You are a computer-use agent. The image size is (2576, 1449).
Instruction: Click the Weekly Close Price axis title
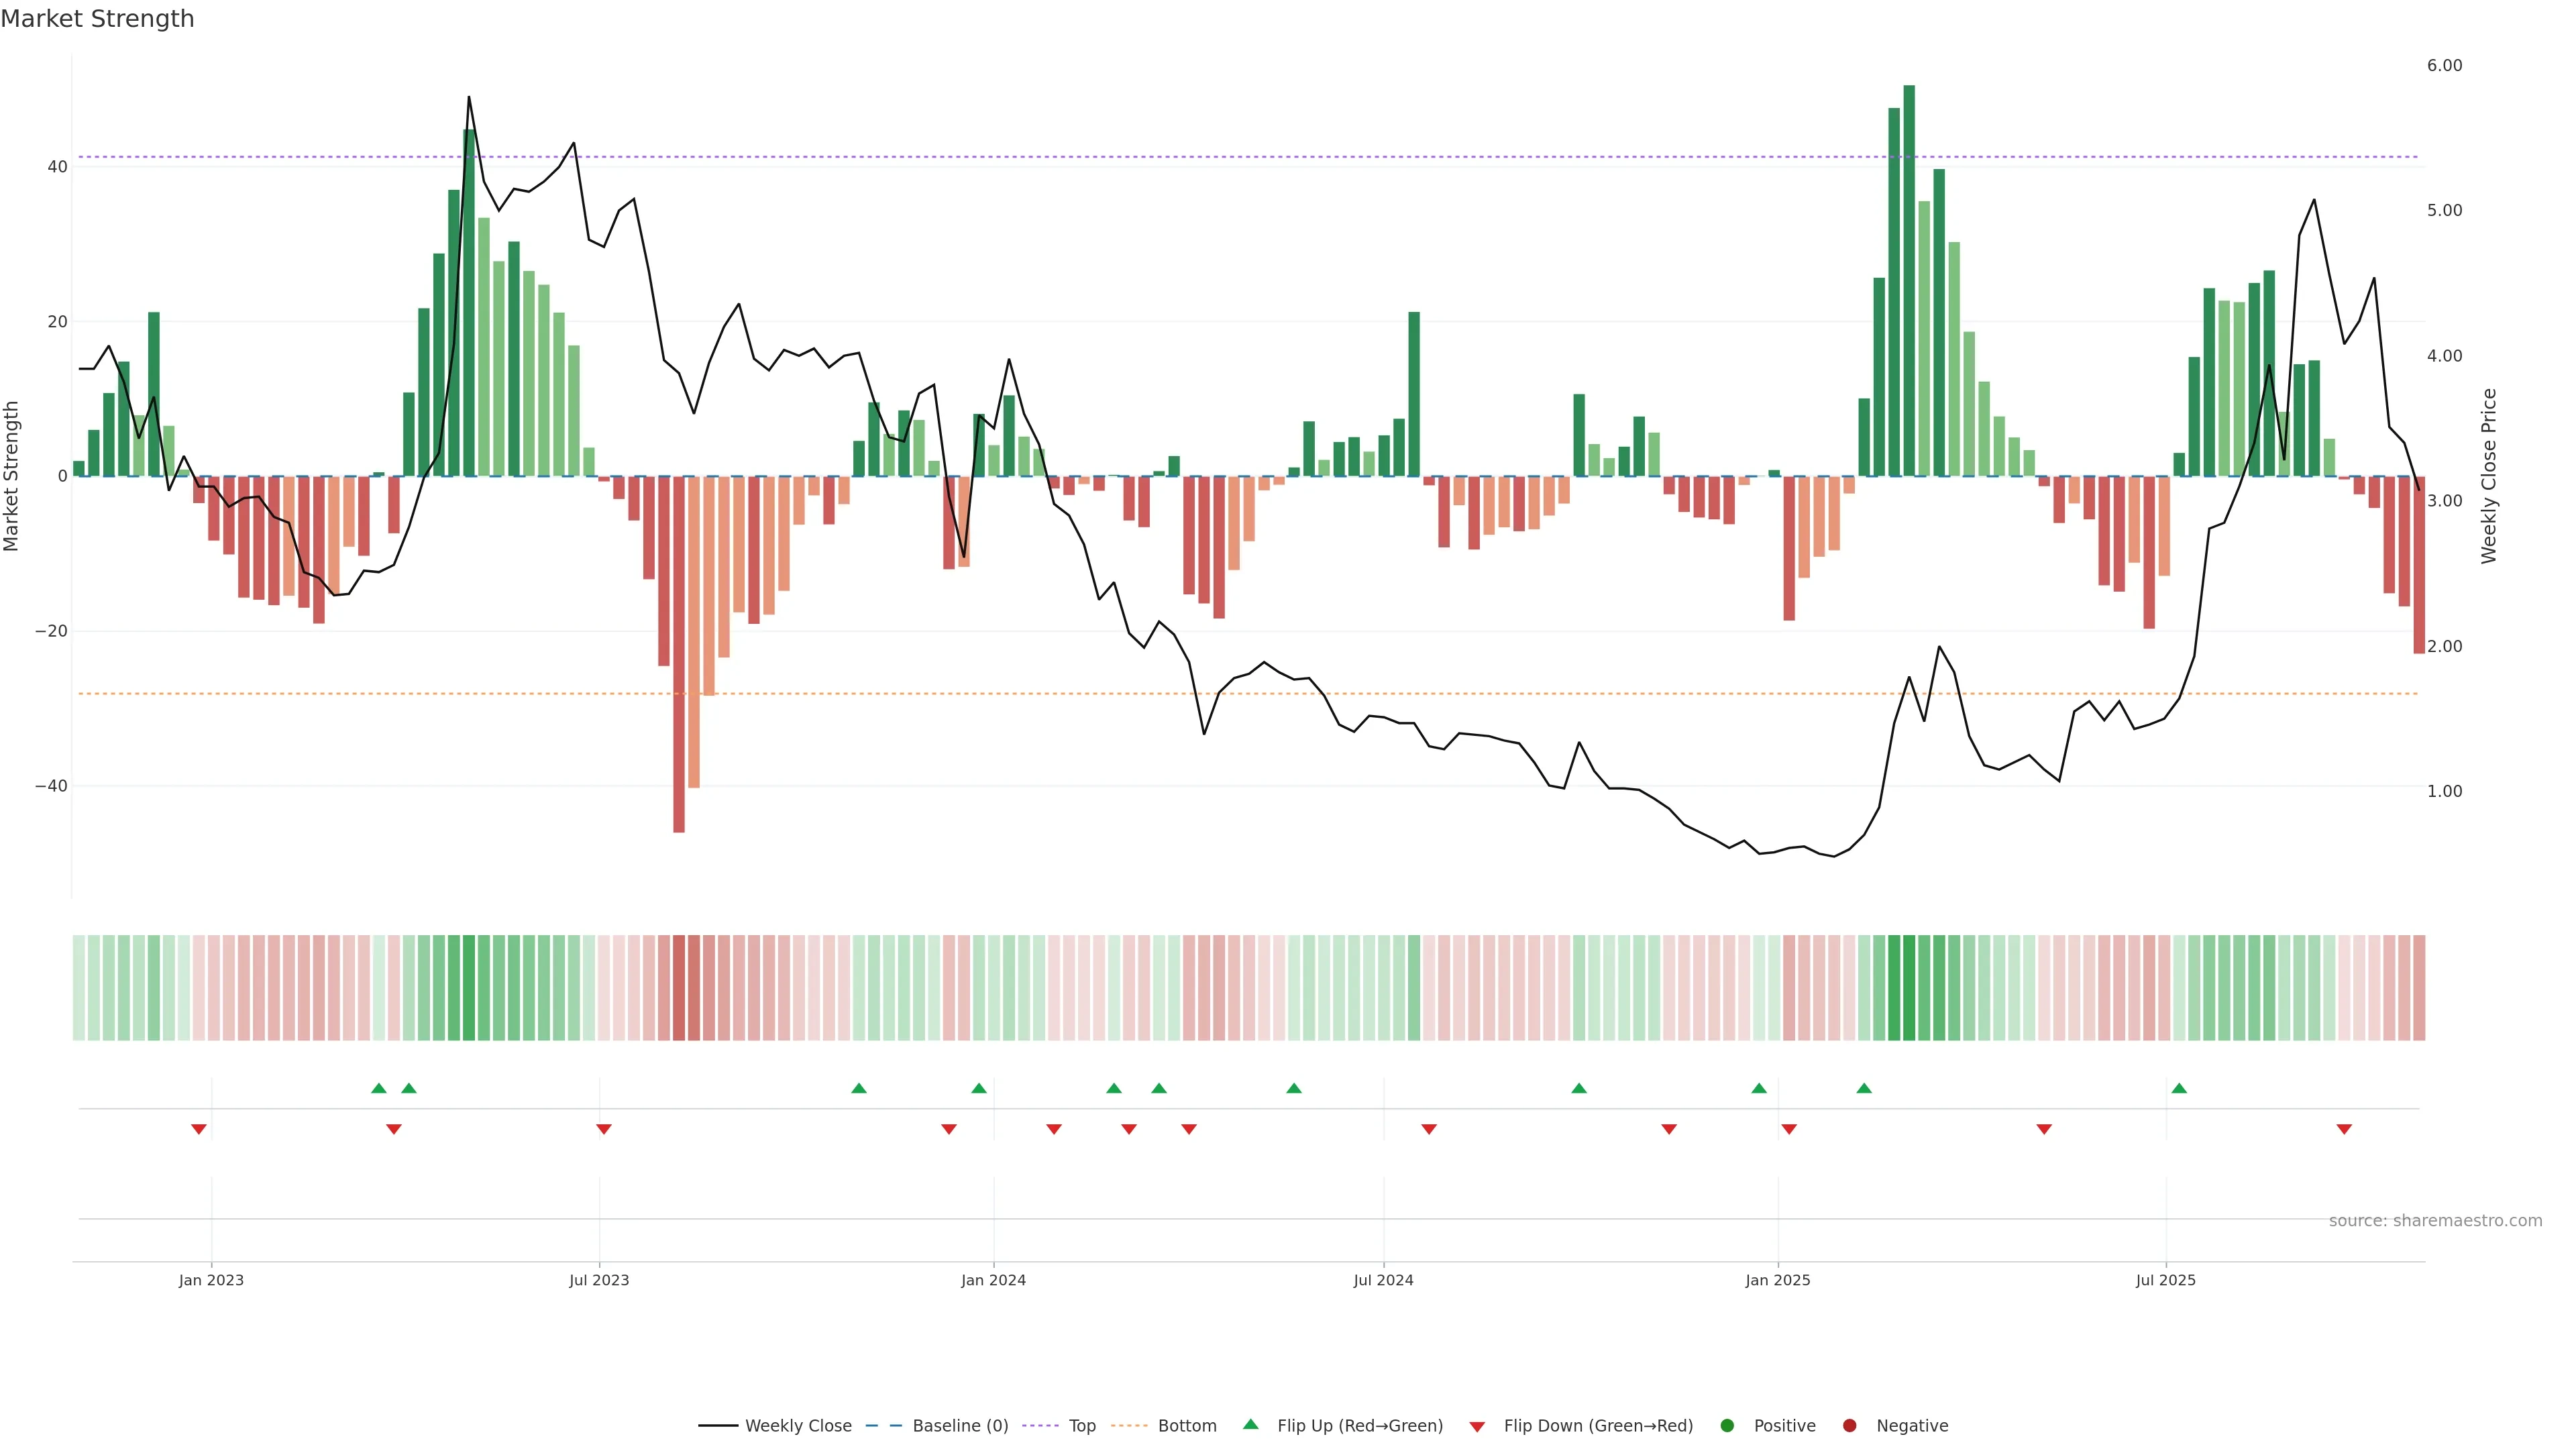tap(2489, 476)
